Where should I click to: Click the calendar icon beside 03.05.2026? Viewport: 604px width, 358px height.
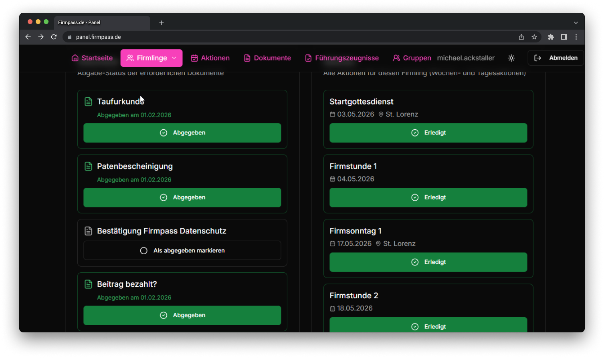(x=332, y=114)
